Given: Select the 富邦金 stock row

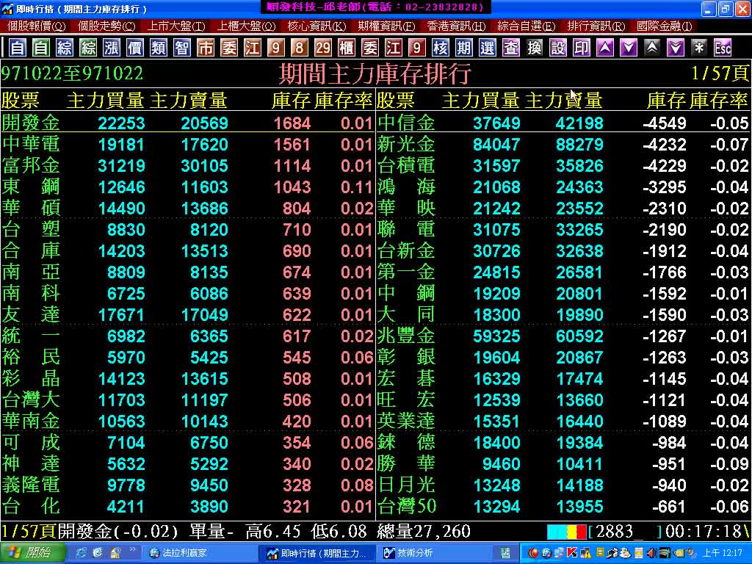Looking at the screenshot, I should 187,165.
